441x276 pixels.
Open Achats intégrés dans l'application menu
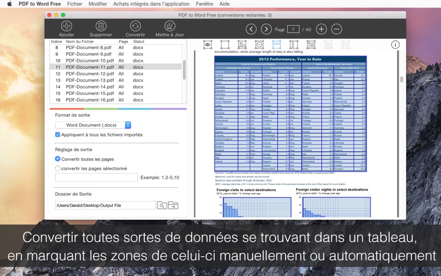click(151, 4)
